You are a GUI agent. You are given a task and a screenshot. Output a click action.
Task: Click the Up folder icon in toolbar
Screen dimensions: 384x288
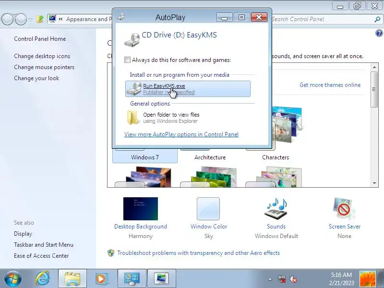[x=40, y=19]
